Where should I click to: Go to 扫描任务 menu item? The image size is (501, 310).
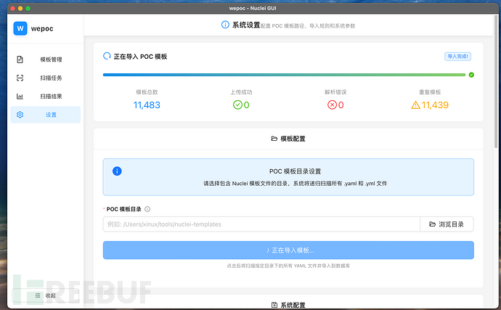point(45,78)
